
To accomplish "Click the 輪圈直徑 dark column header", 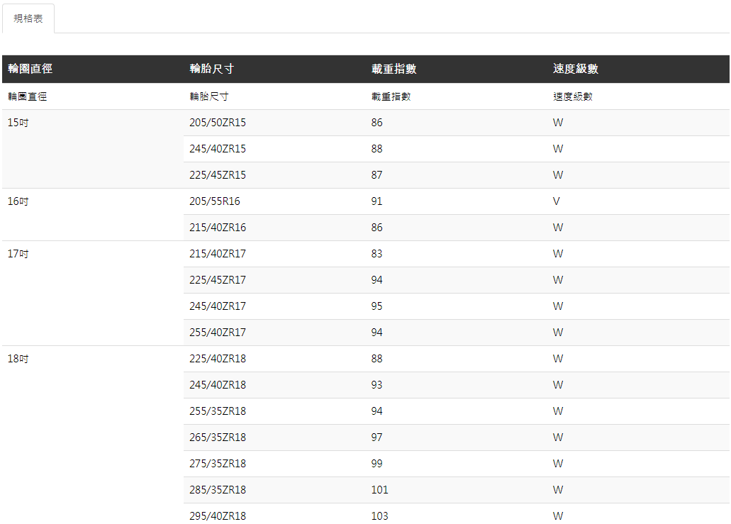I will pos(30,69).
